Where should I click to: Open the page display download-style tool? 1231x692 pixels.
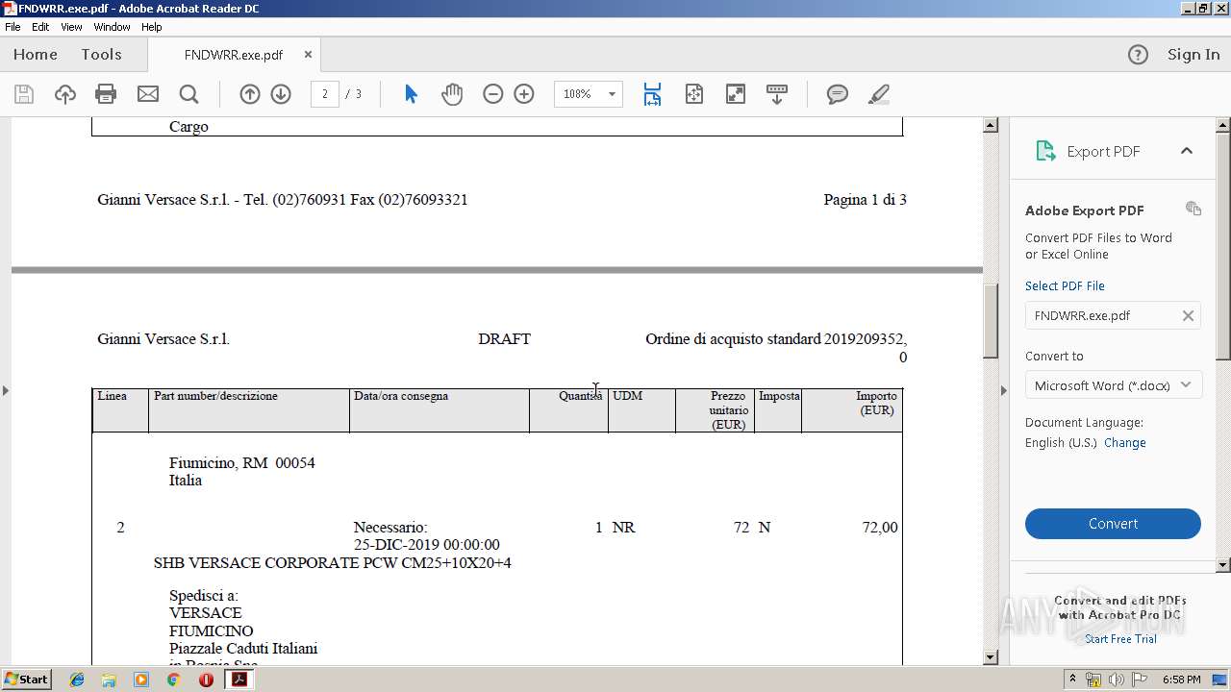click(x=776, y=94)
